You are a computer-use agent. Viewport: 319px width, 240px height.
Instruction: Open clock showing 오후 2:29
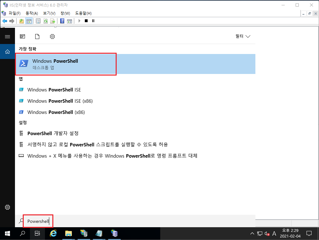[x=290, y=233]
